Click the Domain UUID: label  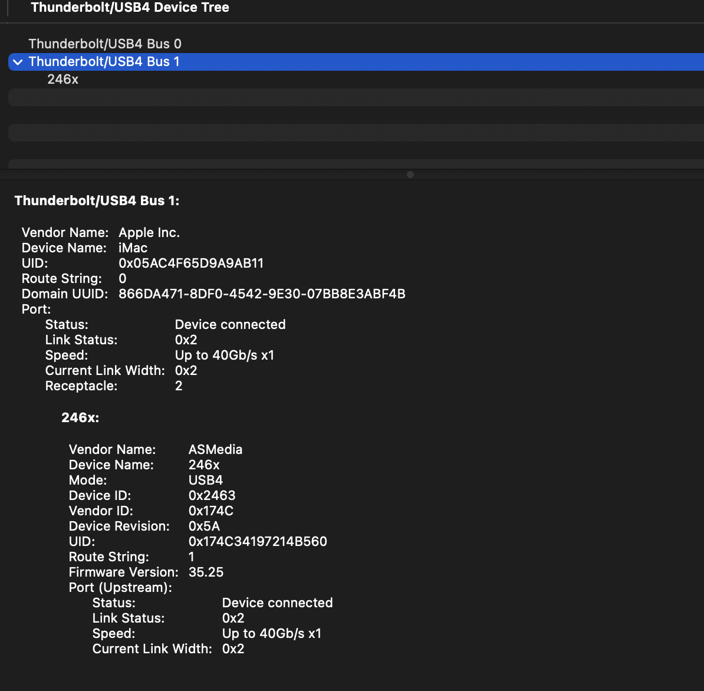tap(65, 294)
